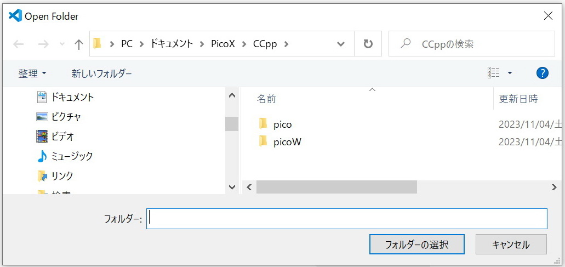565x267 pixels.
Task: Navigate up one folder level
Action: [78, 44]
